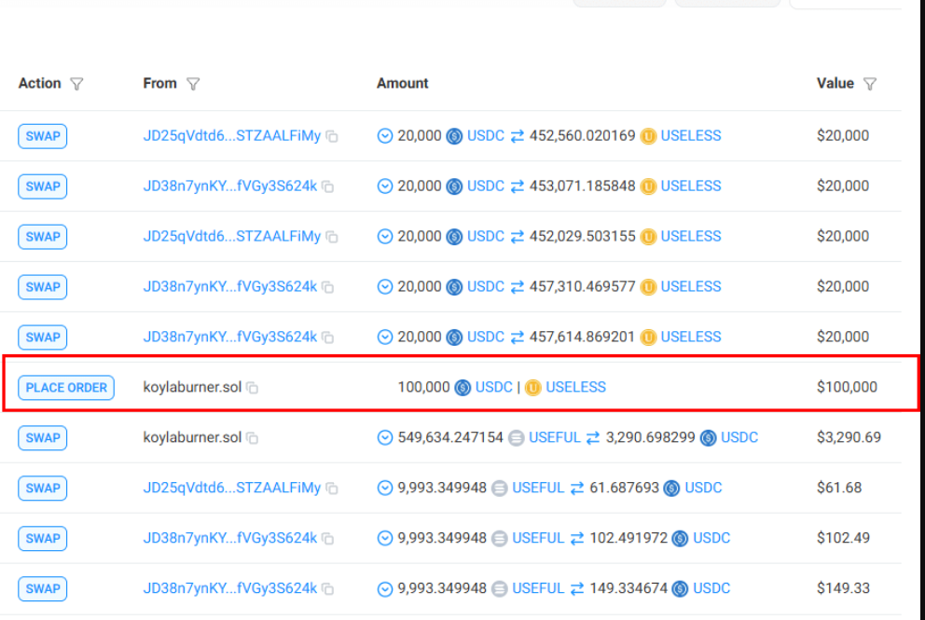Viewport: 925px width, 620px height.
Task: Open JD38n7ynKY...fVGy3S624k address in 453,071.185848 row
Action: click(x=230, y=186)
